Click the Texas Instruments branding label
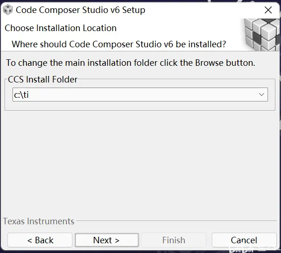Screen dimensions: 281x253 (x=39, y=221)
